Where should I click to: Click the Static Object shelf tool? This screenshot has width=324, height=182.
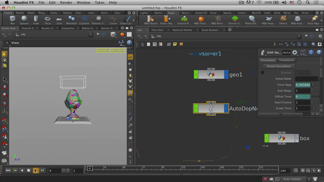(x=167, y=20)
